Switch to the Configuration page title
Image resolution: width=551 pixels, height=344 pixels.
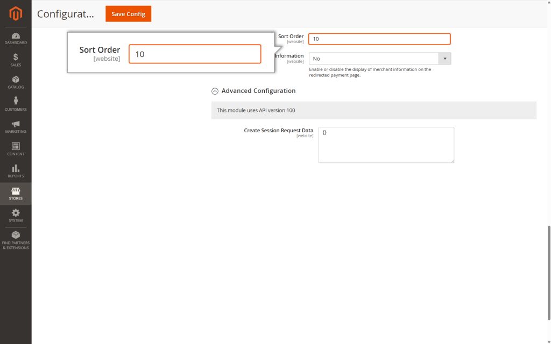click(66, 14)
